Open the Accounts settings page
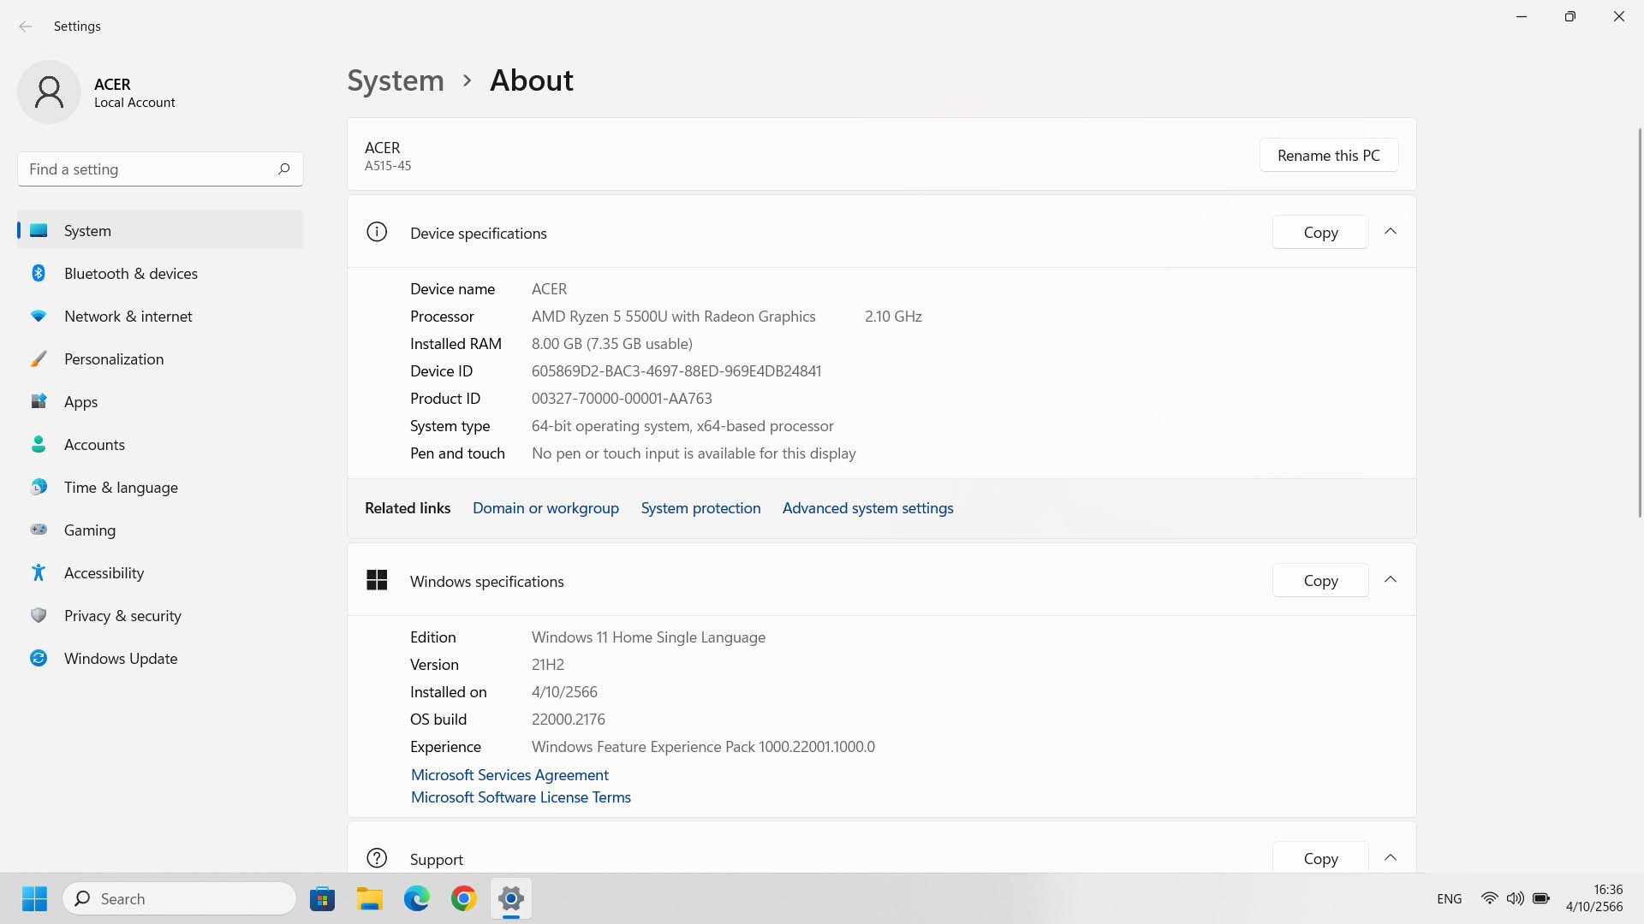The width and height of the screenshot is (1644, 924). click(x=160, y=444)
